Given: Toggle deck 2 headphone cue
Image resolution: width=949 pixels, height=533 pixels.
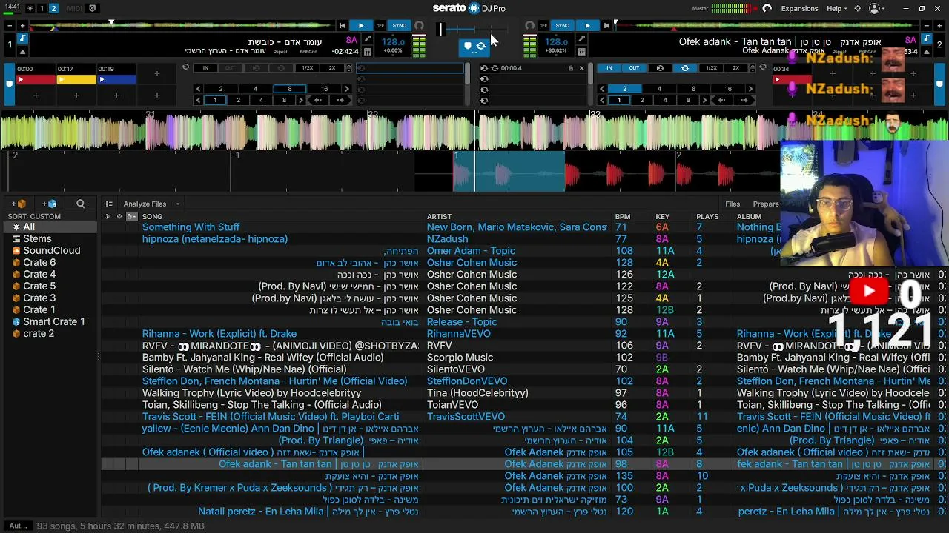Looking at the screenshot, I should (x=529, y=26).
